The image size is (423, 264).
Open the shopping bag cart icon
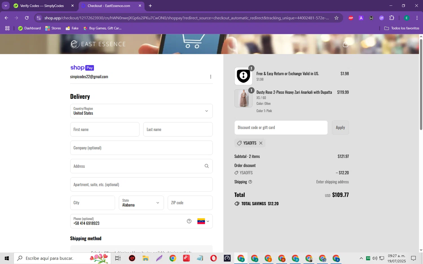[345, 44]
